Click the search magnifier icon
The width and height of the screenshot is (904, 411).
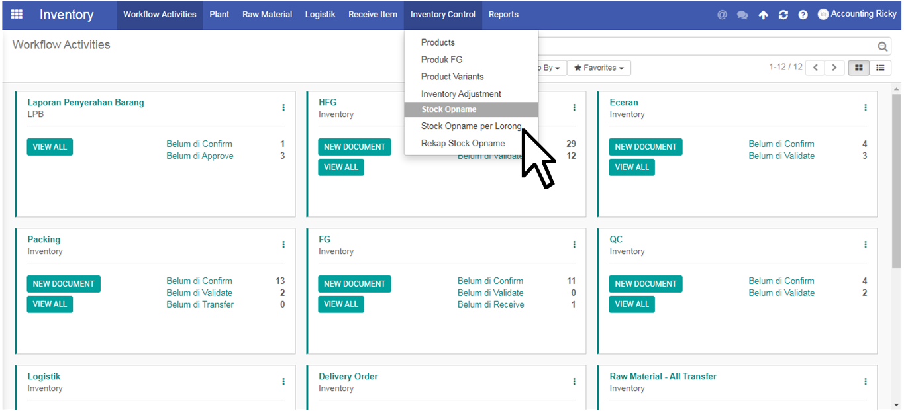coord(882,46)
